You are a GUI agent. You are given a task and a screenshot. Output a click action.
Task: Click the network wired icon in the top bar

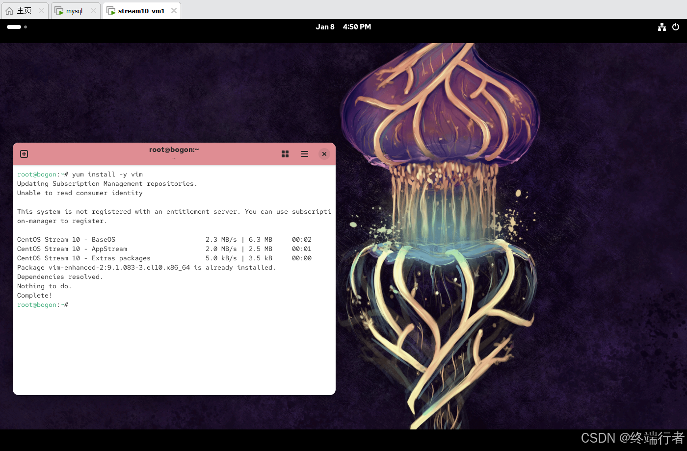[662, 27]
